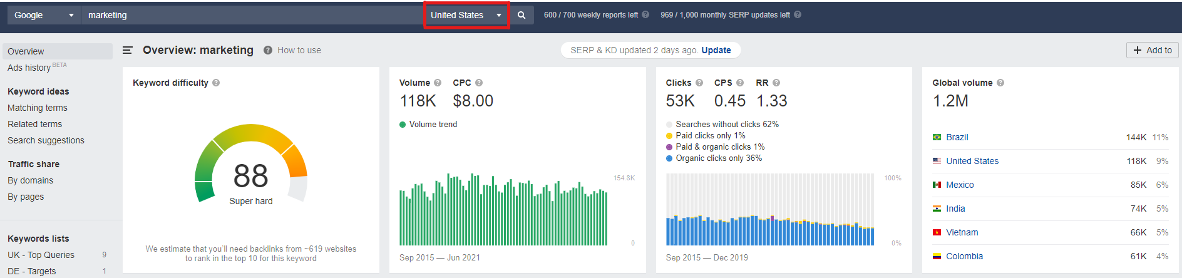Click the India flag icon
Image resolution: width=1182 pixels, height=278 pixels.
pyautogui.click(x=937, y=209)
